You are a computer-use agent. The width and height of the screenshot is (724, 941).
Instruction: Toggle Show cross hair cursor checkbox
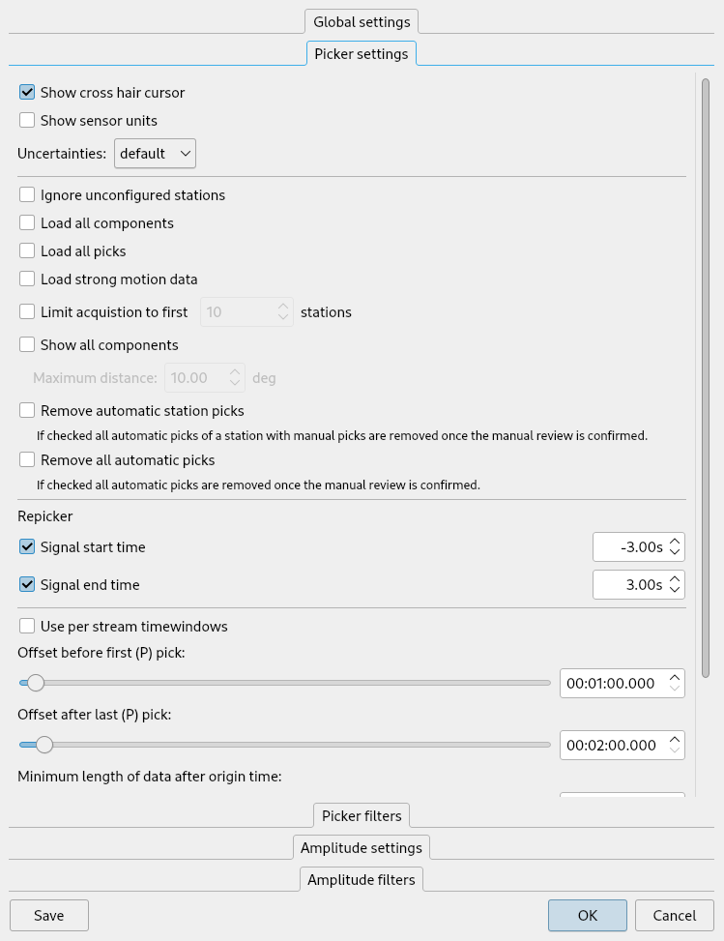(x=27, y=93)
